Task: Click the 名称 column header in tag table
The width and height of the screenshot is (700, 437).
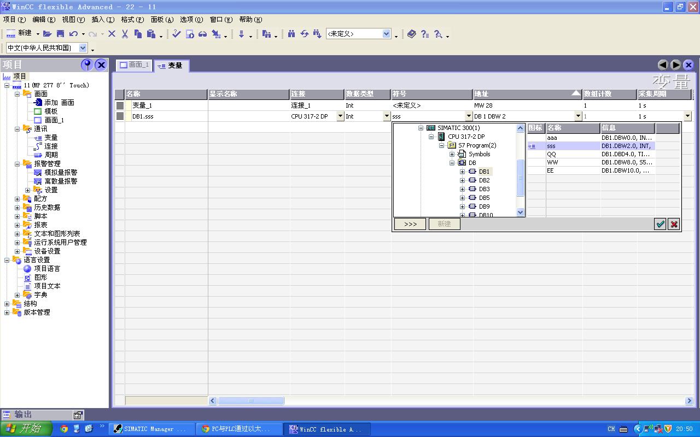Action: pos(166,94)
